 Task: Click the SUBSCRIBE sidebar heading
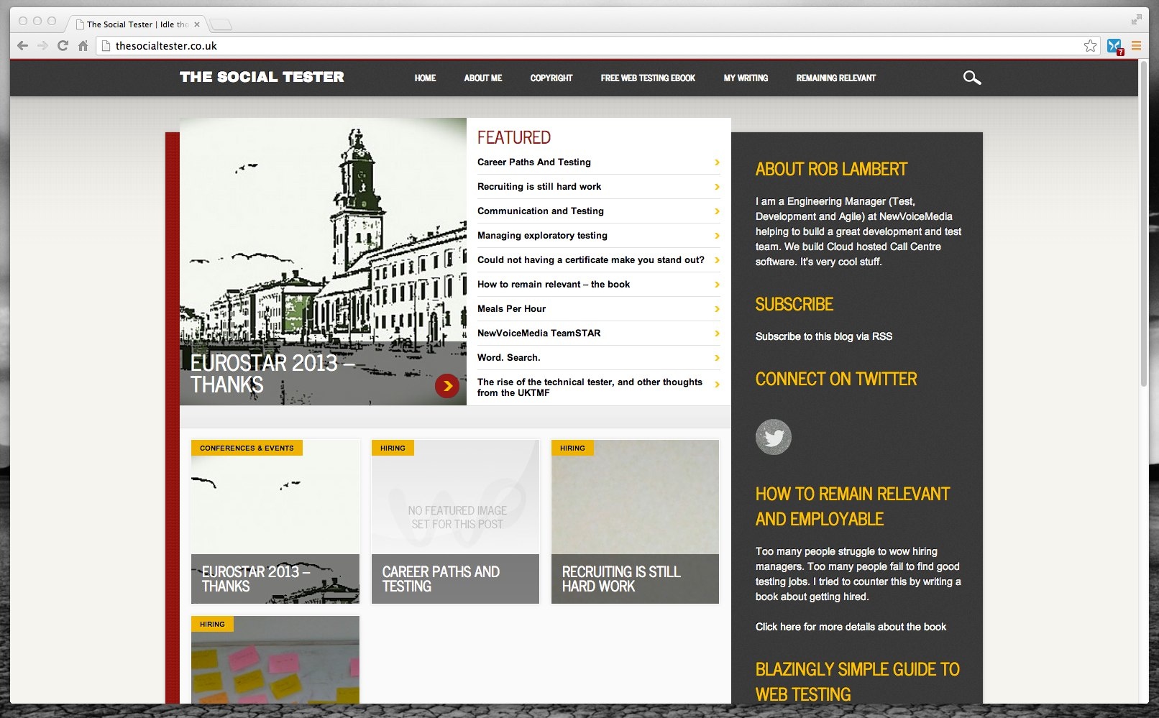794,305
